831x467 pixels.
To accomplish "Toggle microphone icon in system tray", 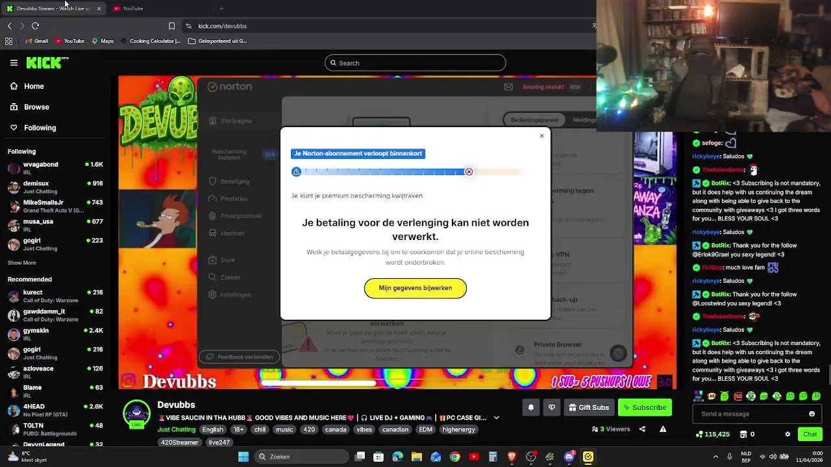I will tap(730, 457).
